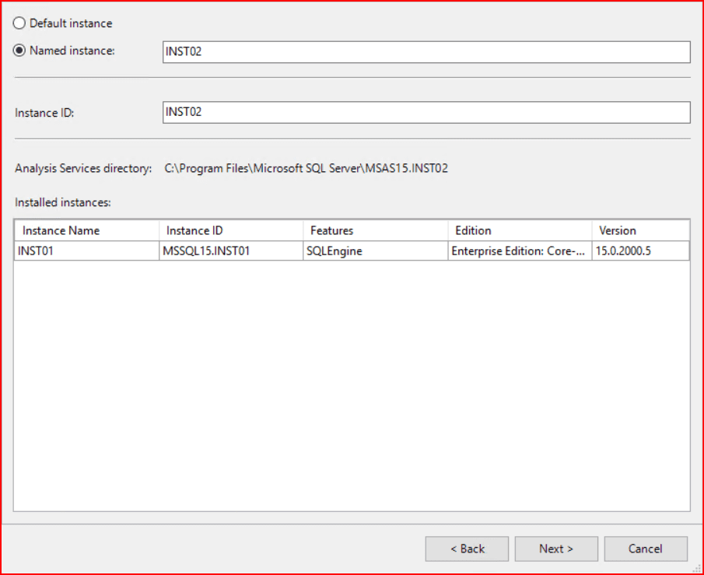
Task: Select the Default instance radio button
Action: (20, 23)
